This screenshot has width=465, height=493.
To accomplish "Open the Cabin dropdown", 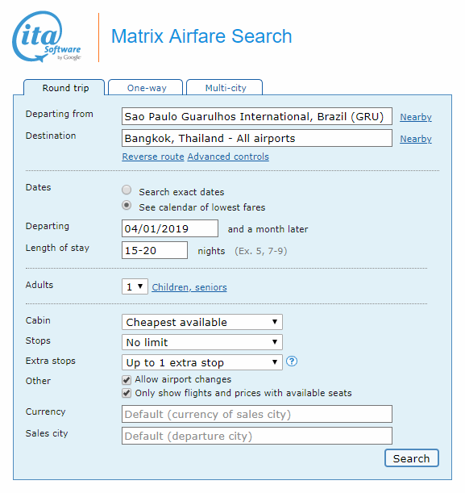I will coord(202,322).
